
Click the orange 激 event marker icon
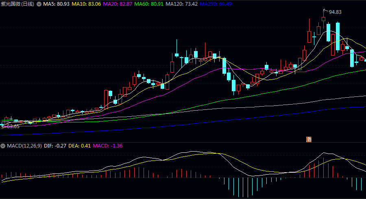(x=309, y=139)
